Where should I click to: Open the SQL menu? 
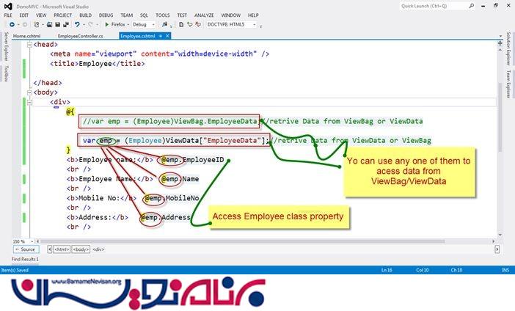click(144, 15)
